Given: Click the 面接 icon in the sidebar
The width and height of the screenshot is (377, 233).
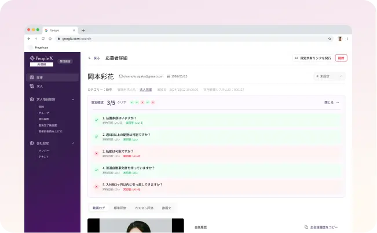Looking at the screenshot, I should pyautogui.click(x=32, y=77).
